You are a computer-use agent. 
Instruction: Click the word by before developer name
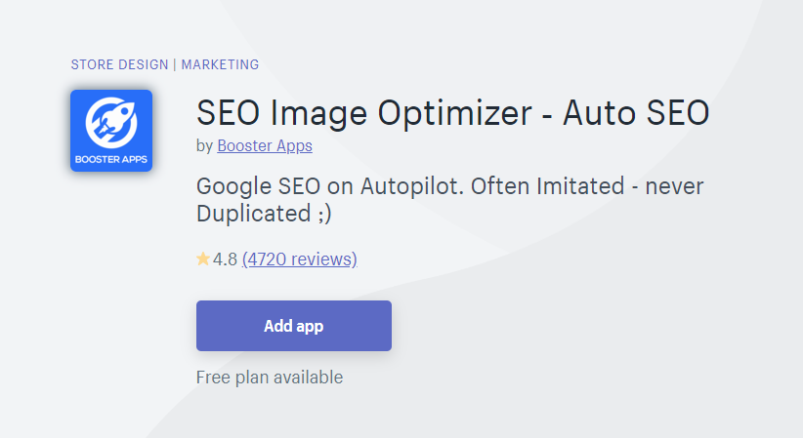click(204, 146)
